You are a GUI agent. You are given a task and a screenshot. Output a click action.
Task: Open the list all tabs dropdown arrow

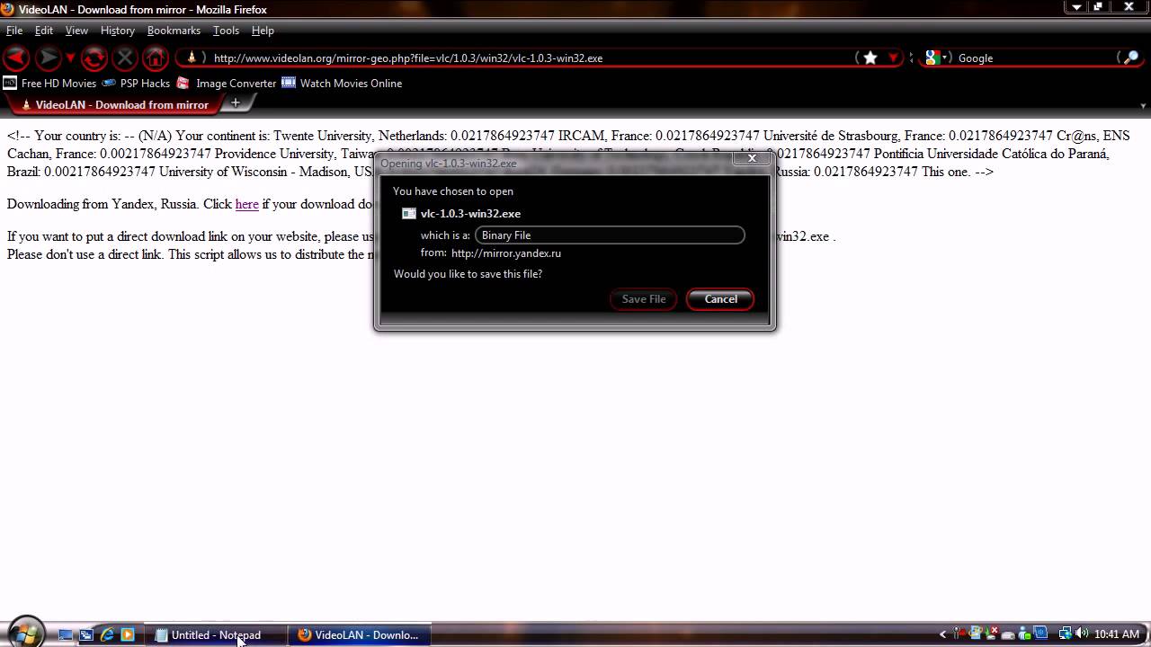1143,105
